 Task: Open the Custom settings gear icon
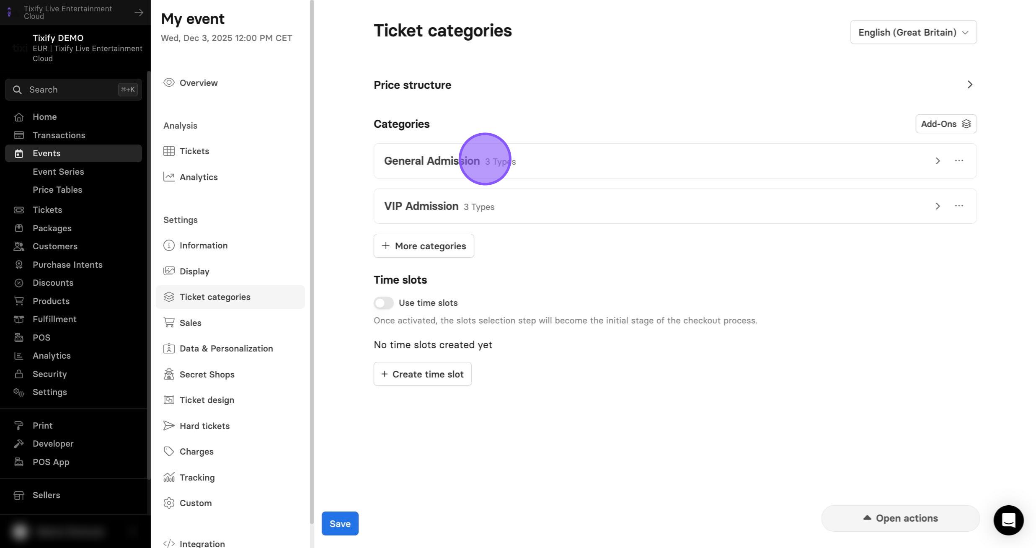click(x=169, y=503)
